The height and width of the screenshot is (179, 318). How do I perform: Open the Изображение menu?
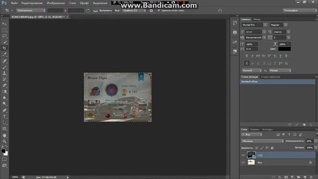56,3
